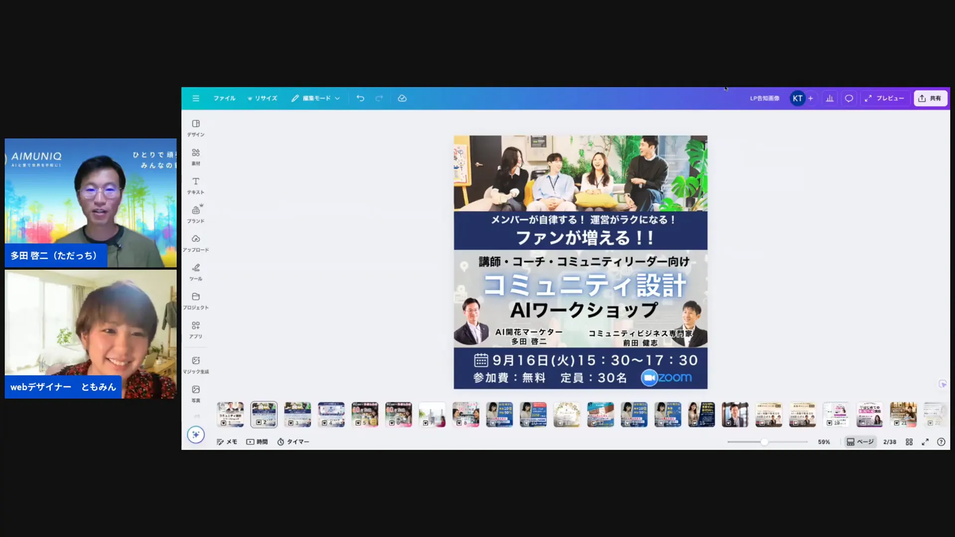The image size is (955, 537).
Task: Select page 13 thumbnail
Action: [x=634, y=415]
